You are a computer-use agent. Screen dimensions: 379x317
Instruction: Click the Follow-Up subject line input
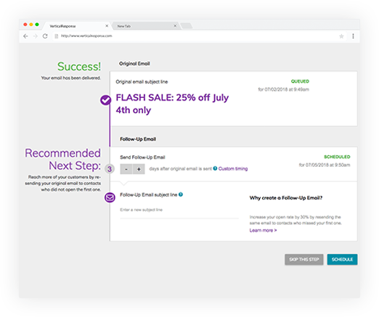[179, 211]
